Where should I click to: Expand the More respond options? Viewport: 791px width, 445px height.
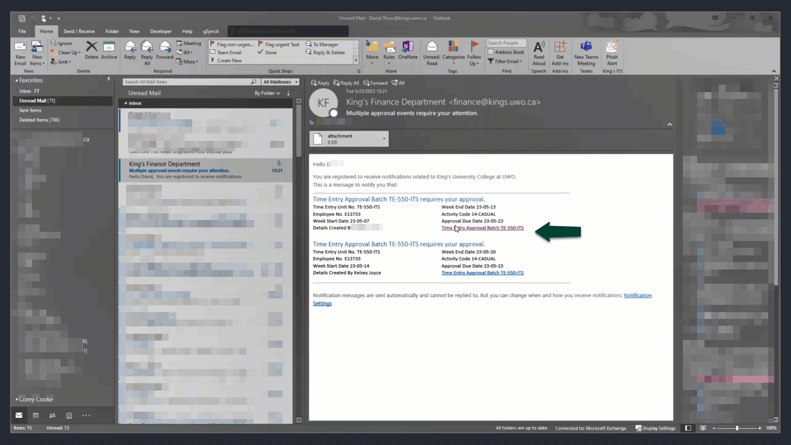click(x=187, y=61)
